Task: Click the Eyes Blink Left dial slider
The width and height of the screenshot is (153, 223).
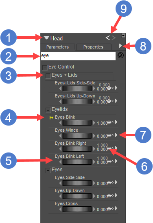Action: 77,162
